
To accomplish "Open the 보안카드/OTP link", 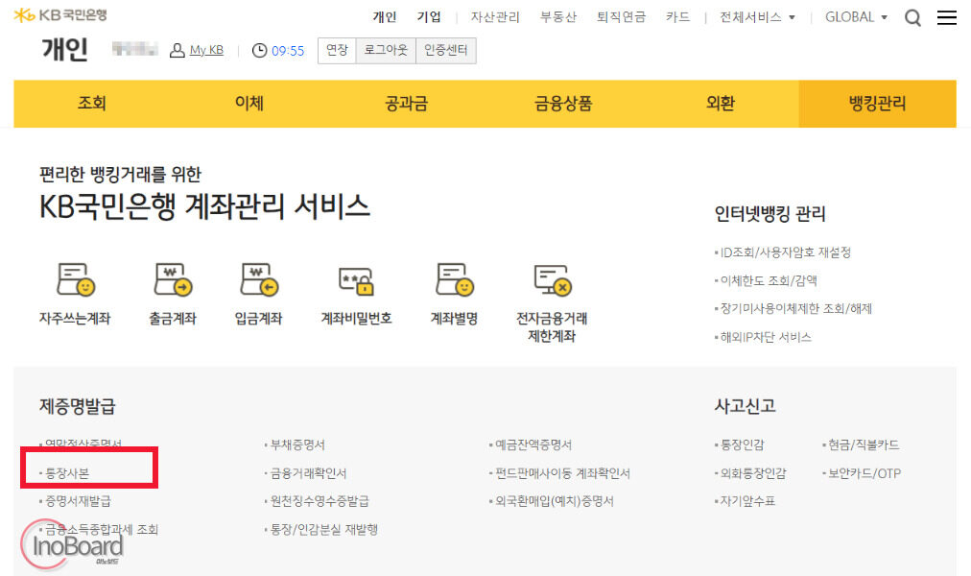I will click(x=864, y=473).
